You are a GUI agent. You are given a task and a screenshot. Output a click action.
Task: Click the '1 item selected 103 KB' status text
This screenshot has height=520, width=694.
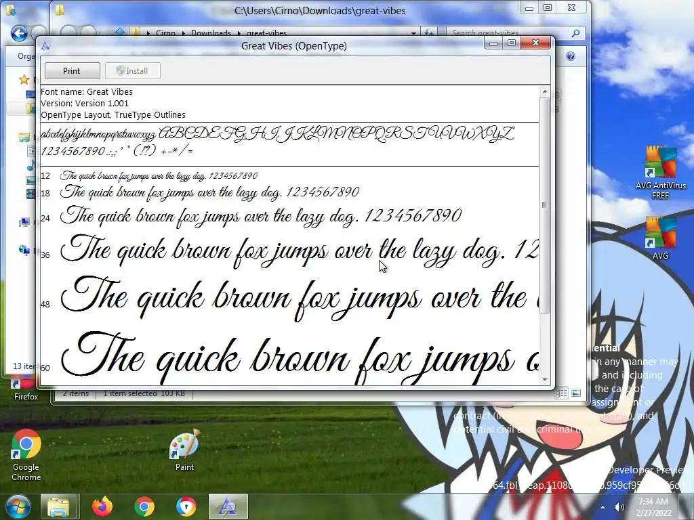click(x=144, y=393)
